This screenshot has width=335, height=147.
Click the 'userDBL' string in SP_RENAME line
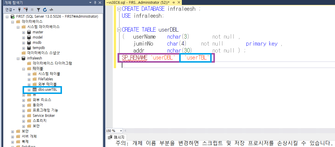pos(163,58)
